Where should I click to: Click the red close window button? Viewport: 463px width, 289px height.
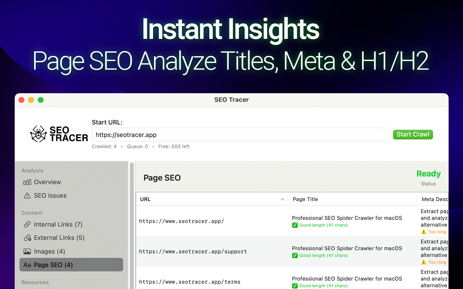click(x=22, y=100)
